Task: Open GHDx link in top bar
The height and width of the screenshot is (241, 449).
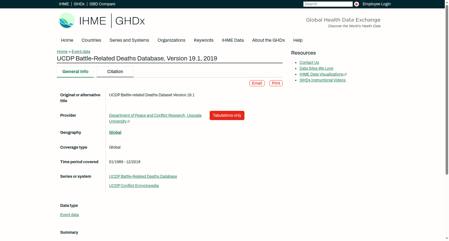Action: 79,4
